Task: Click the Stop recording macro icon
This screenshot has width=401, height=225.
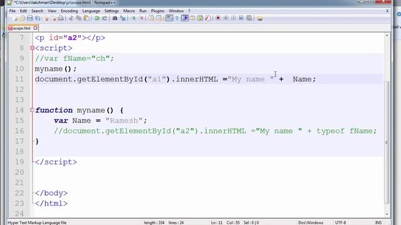Action: [226, 18]
